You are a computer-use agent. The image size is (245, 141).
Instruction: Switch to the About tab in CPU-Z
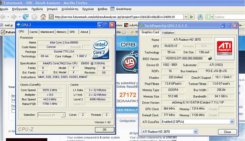pos(84,32)
